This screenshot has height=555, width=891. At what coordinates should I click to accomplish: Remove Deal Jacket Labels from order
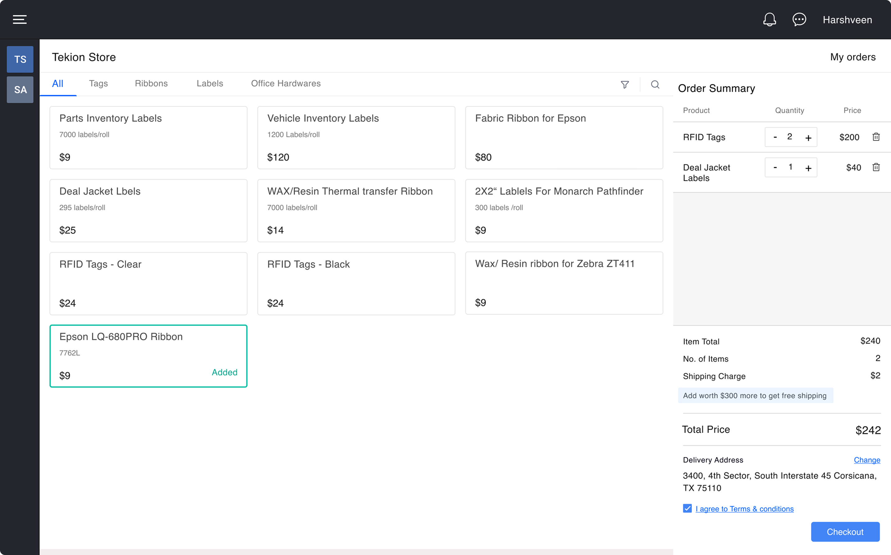(876, 167)
